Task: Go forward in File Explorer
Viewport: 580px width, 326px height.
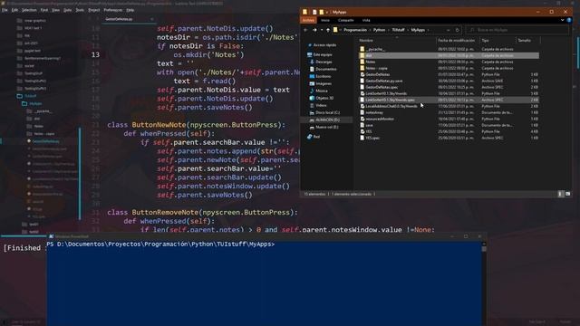Action: click(x=314, y=30)
